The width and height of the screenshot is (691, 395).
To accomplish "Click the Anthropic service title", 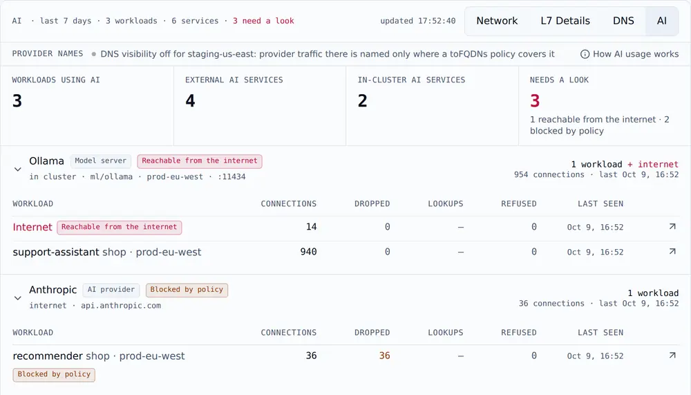I will tap(53, 290).
